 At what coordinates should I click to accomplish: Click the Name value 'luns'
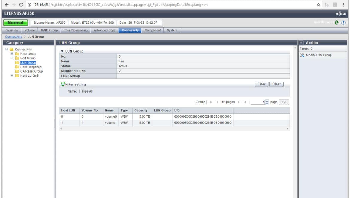click(x=121, y=61)
